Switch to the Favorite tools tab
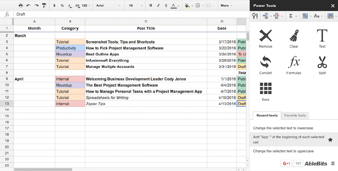The image size is (338, 171). (295, 116)
